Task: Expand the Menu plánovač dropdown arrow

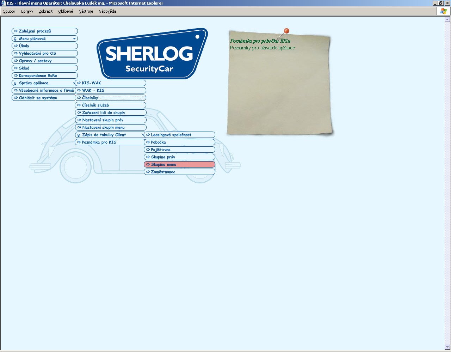Action: tap(74, 38)
